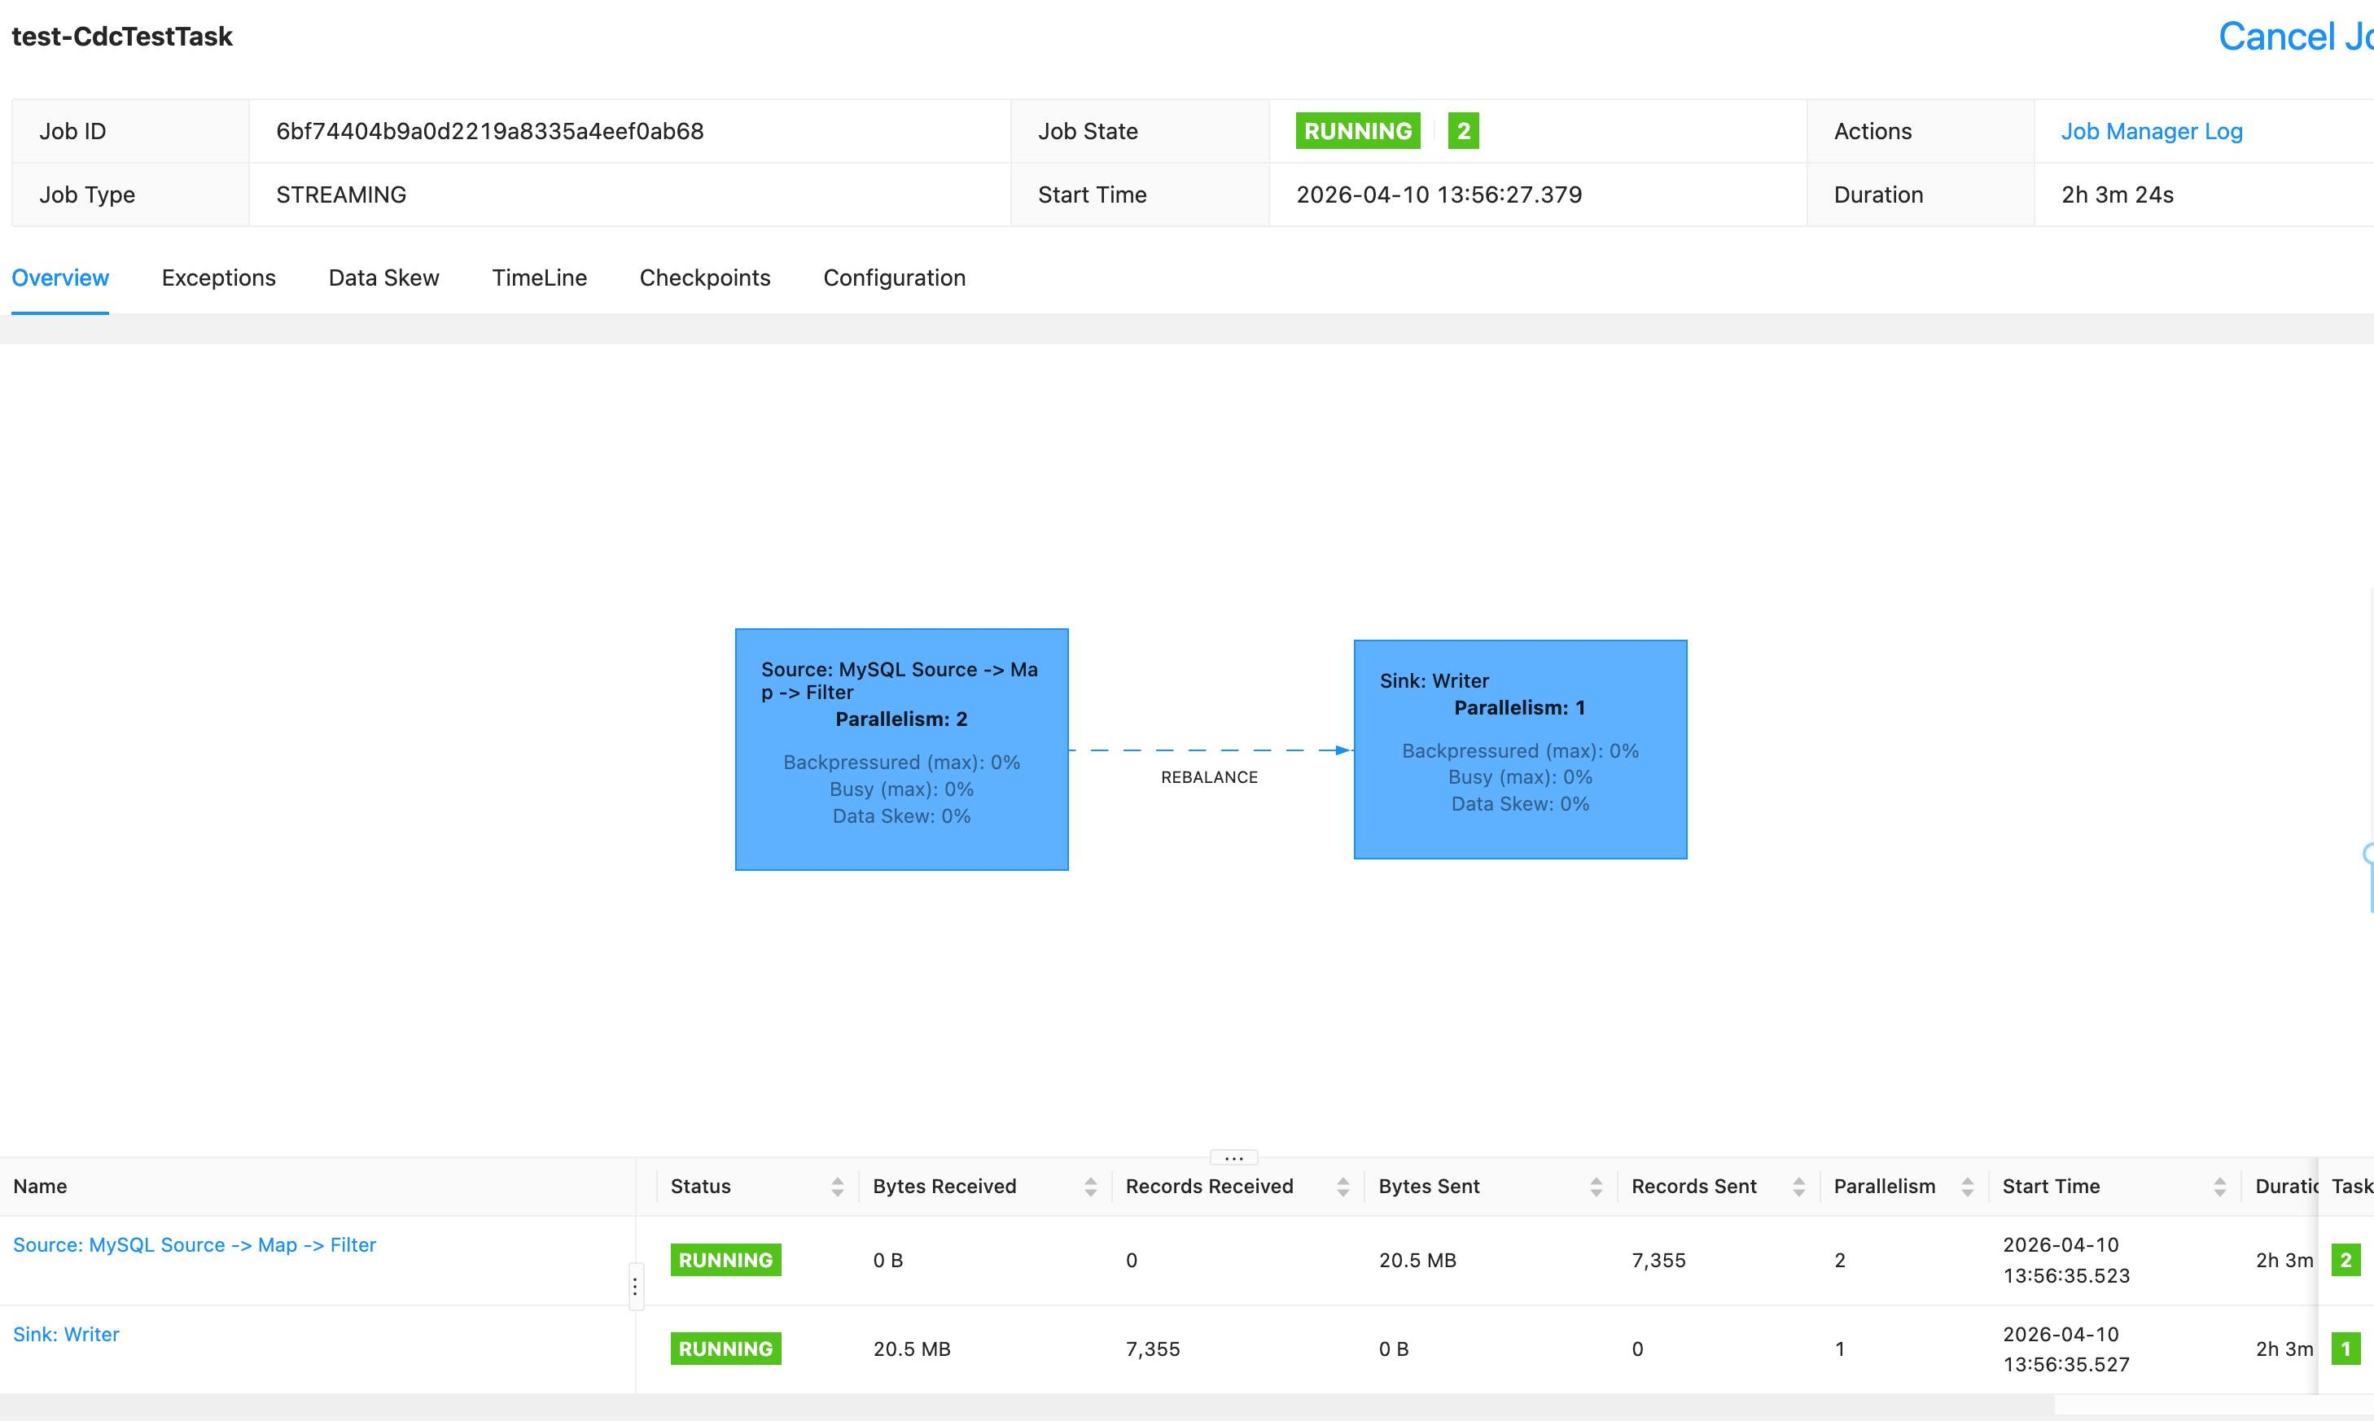Sort by Records Received column
This screenshot has width=2374, height=1421.
pyautogui.click(x=1342, y=1187)
